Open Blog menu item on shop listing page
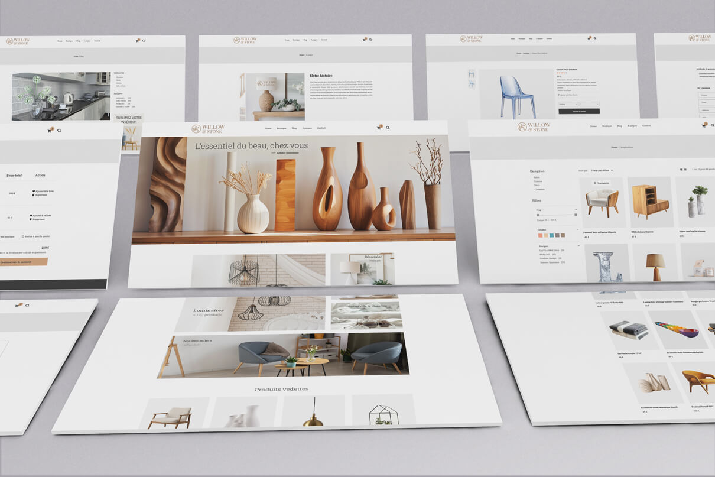The height and width of the screenshot is (477, 715). pos(619,126)
